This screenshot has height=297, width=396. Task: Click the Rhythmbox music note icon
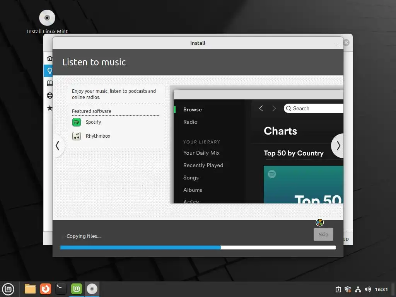(x=77, y=136)
